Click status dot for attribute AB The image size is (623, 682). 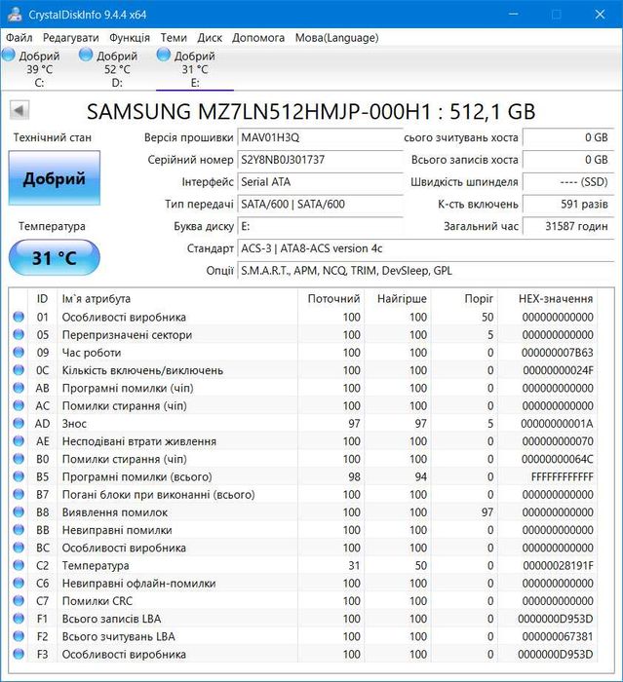coord(19,388)
